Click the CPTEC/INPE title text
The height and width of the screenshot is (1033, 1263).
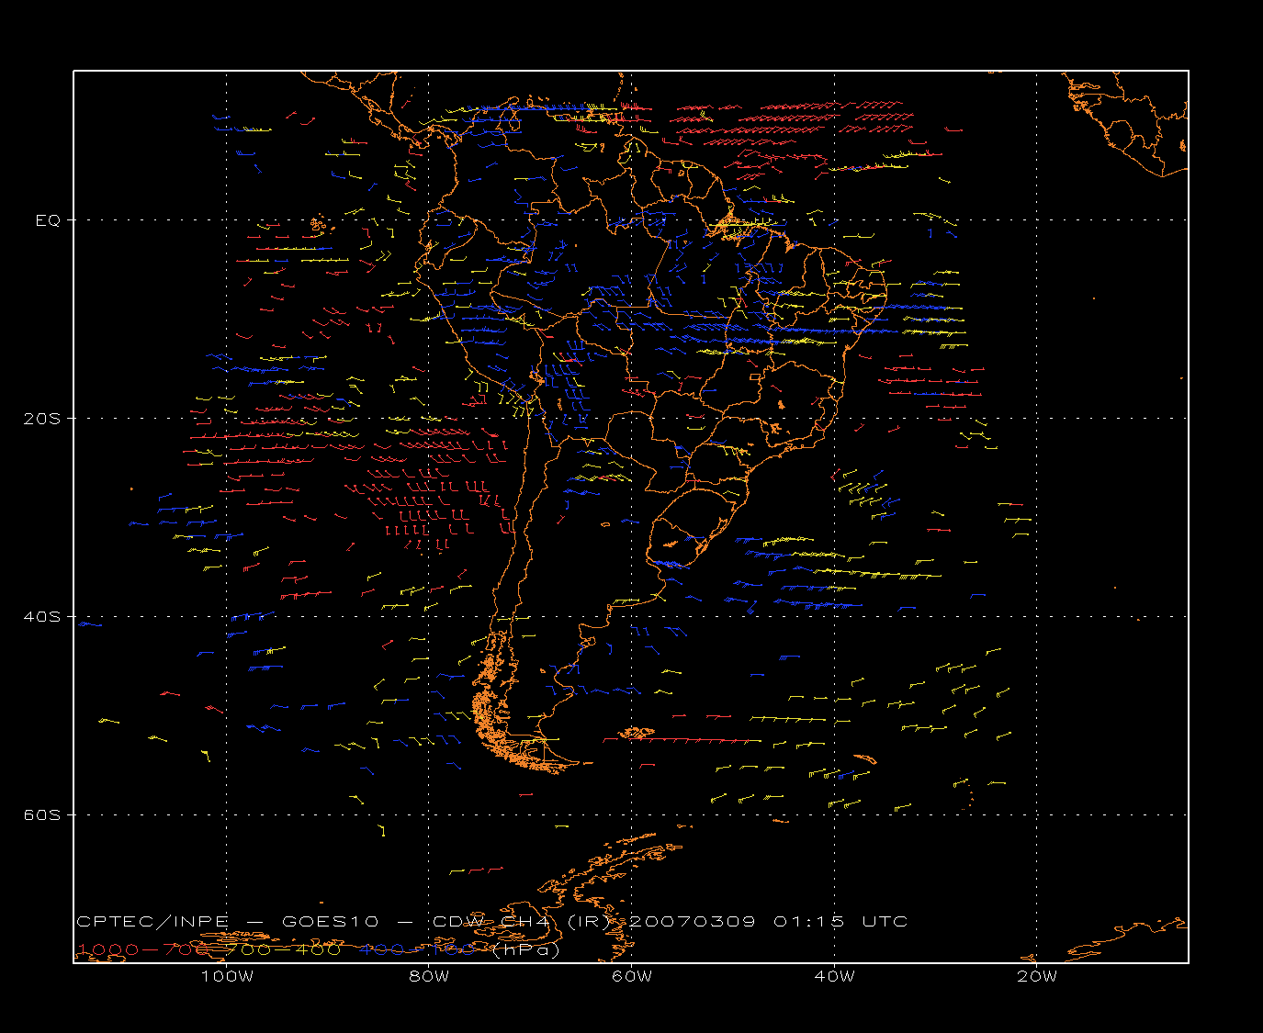152,921
